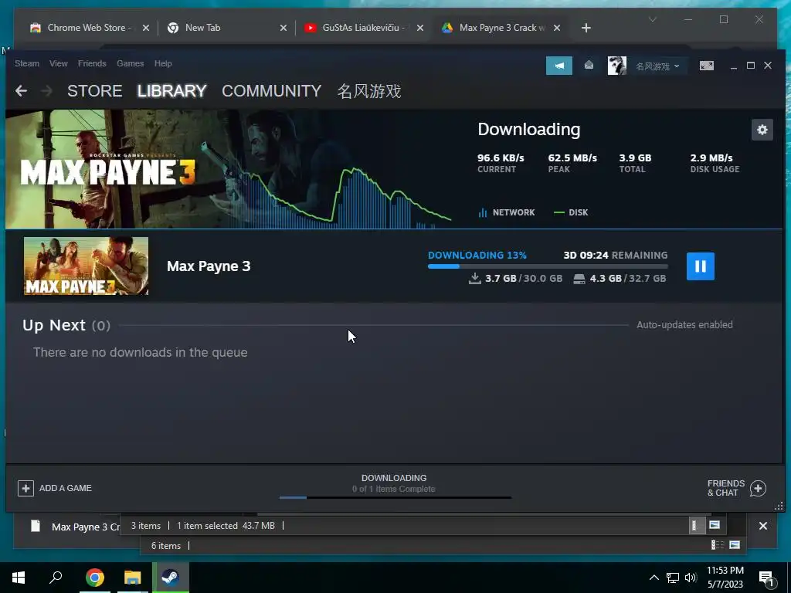Open a new Chrome tab

pyautogui.click(x=586, y=29)
